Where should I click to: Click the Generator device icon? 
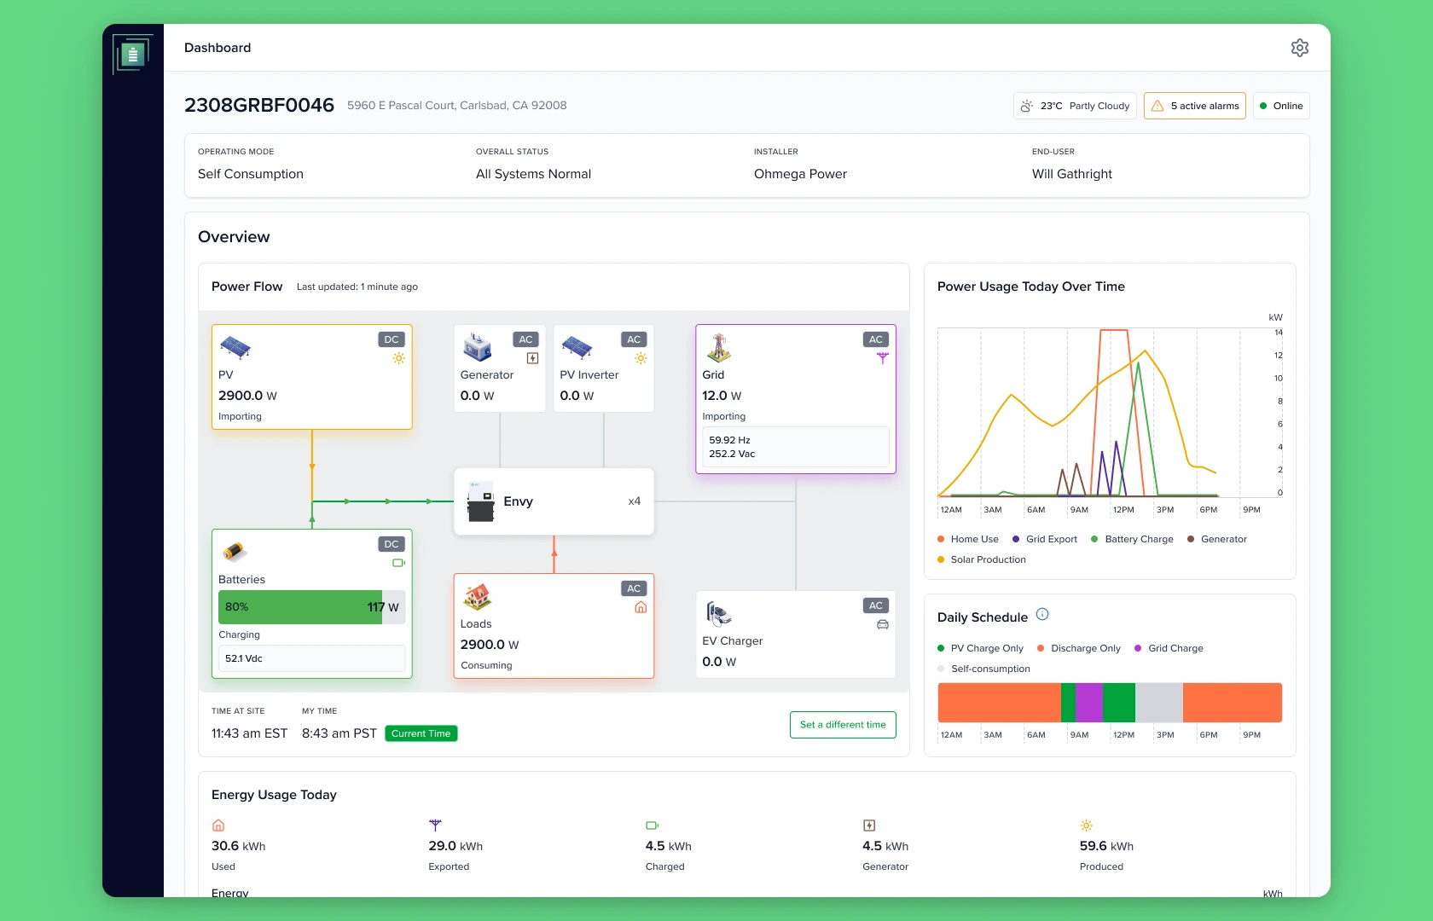coord(478,347)
